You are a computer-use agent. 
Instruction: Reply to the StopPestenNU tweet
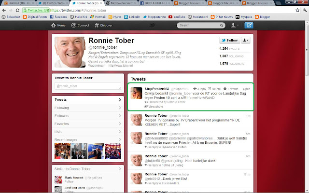tap(199, 89)
